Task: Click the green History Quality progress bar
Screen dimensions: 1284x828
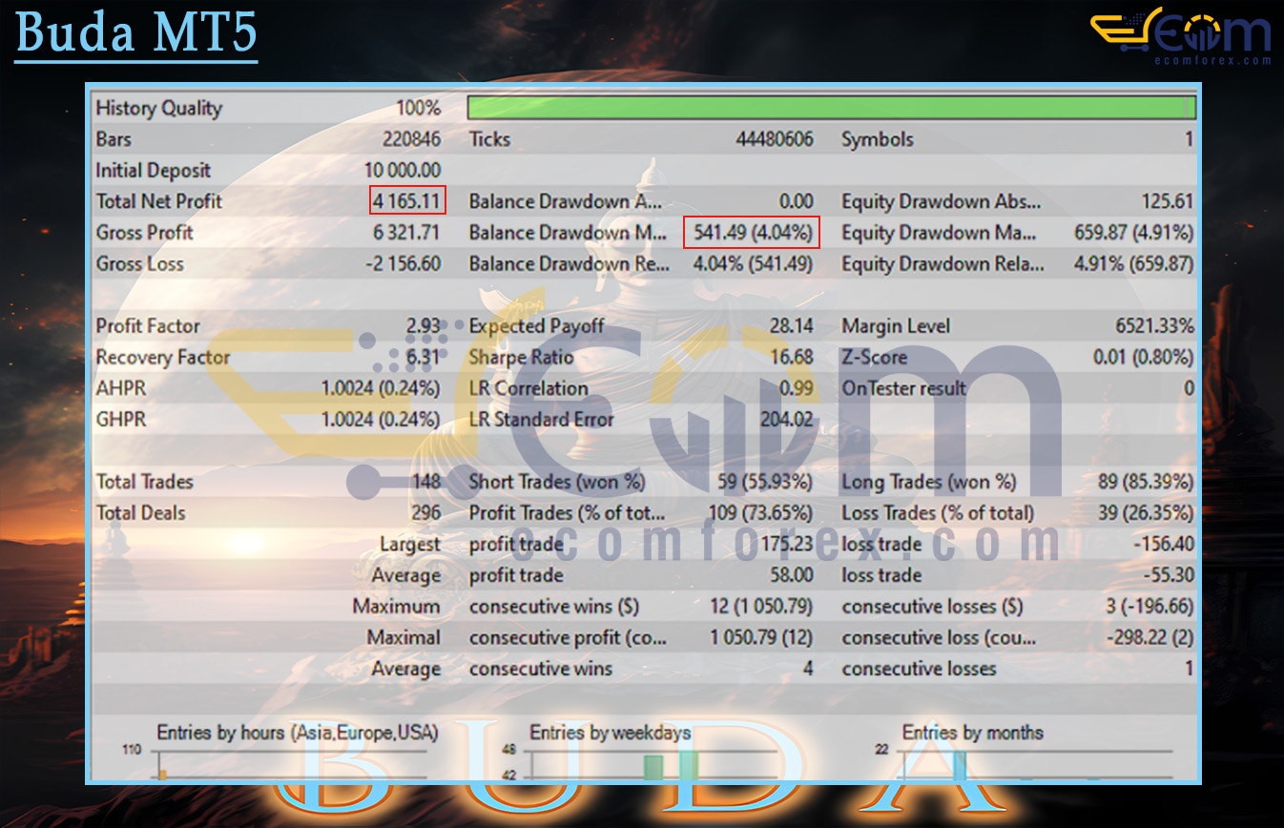Action: 831,107
